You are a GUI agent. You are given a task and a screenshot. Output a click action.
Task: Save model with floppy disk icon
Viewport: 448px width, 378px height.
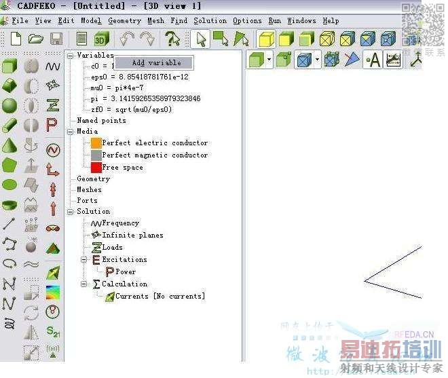pyautogui.click(x=56, y=39)
